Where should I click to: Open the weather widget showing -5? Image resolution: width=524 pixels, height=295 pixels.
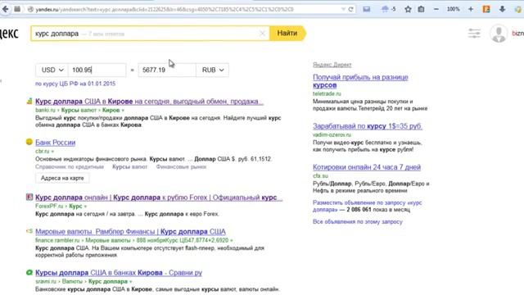point(388,9)
